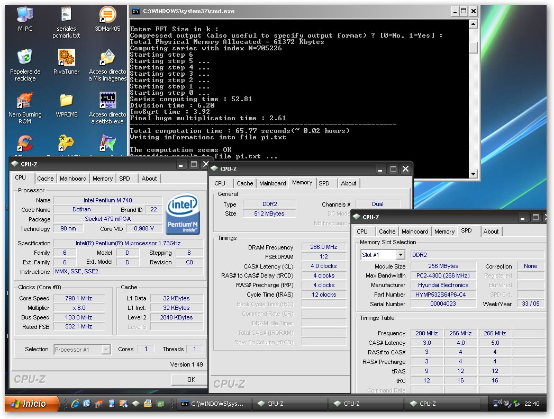Screen dimensions: 554x419
Task: Select Cache tab in CPU-Z Memory window
Action: click(x=245, y=183)
